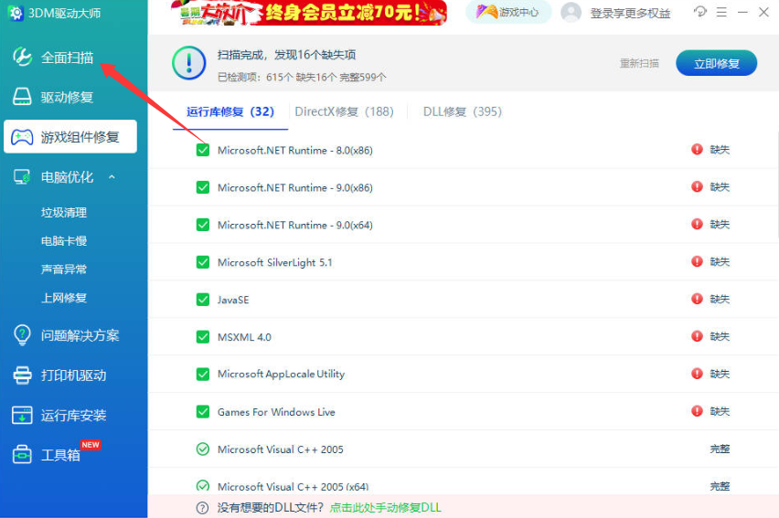Click the 3DM driver master logo icon
This screenshot has height=518, width=779.
pos(16,13)
